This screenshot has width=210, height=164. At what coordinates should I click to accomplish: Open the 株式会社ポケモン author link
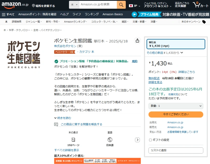tap(65, 46)
